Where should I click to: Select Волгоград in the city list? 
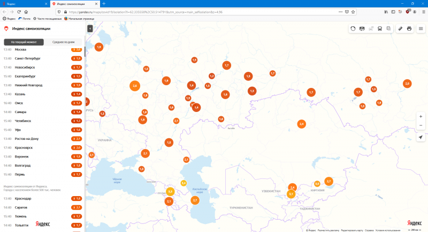click(x=42, y=166)
